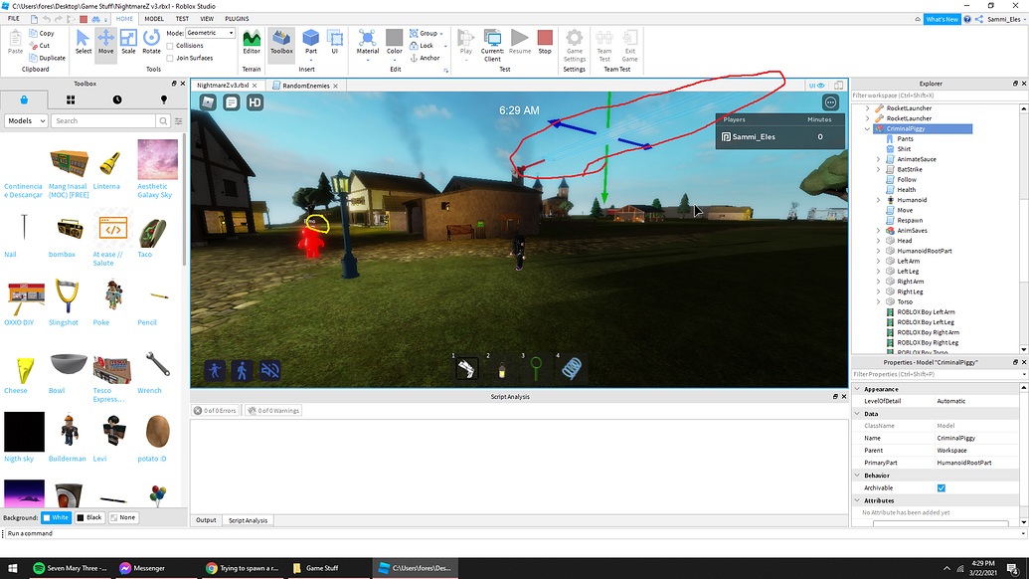The image size is (1029, 579).
Task: Open the PLUGINS ribbon tab
Action: (x=237, y=18)
